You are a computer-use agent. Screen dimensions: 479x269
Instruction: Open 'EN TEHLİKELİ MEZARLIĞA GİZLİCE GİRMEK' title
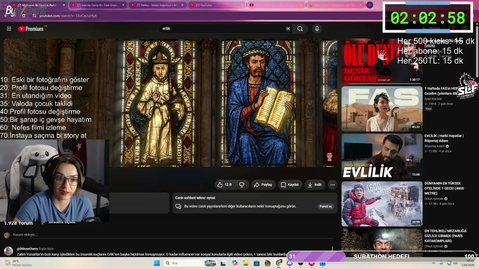pos(445,236)
